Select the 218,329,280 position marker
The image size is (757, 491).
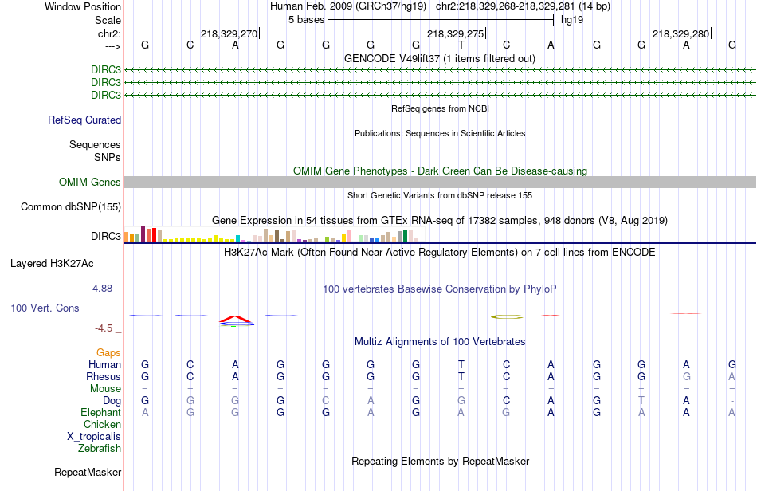[681, 33]
